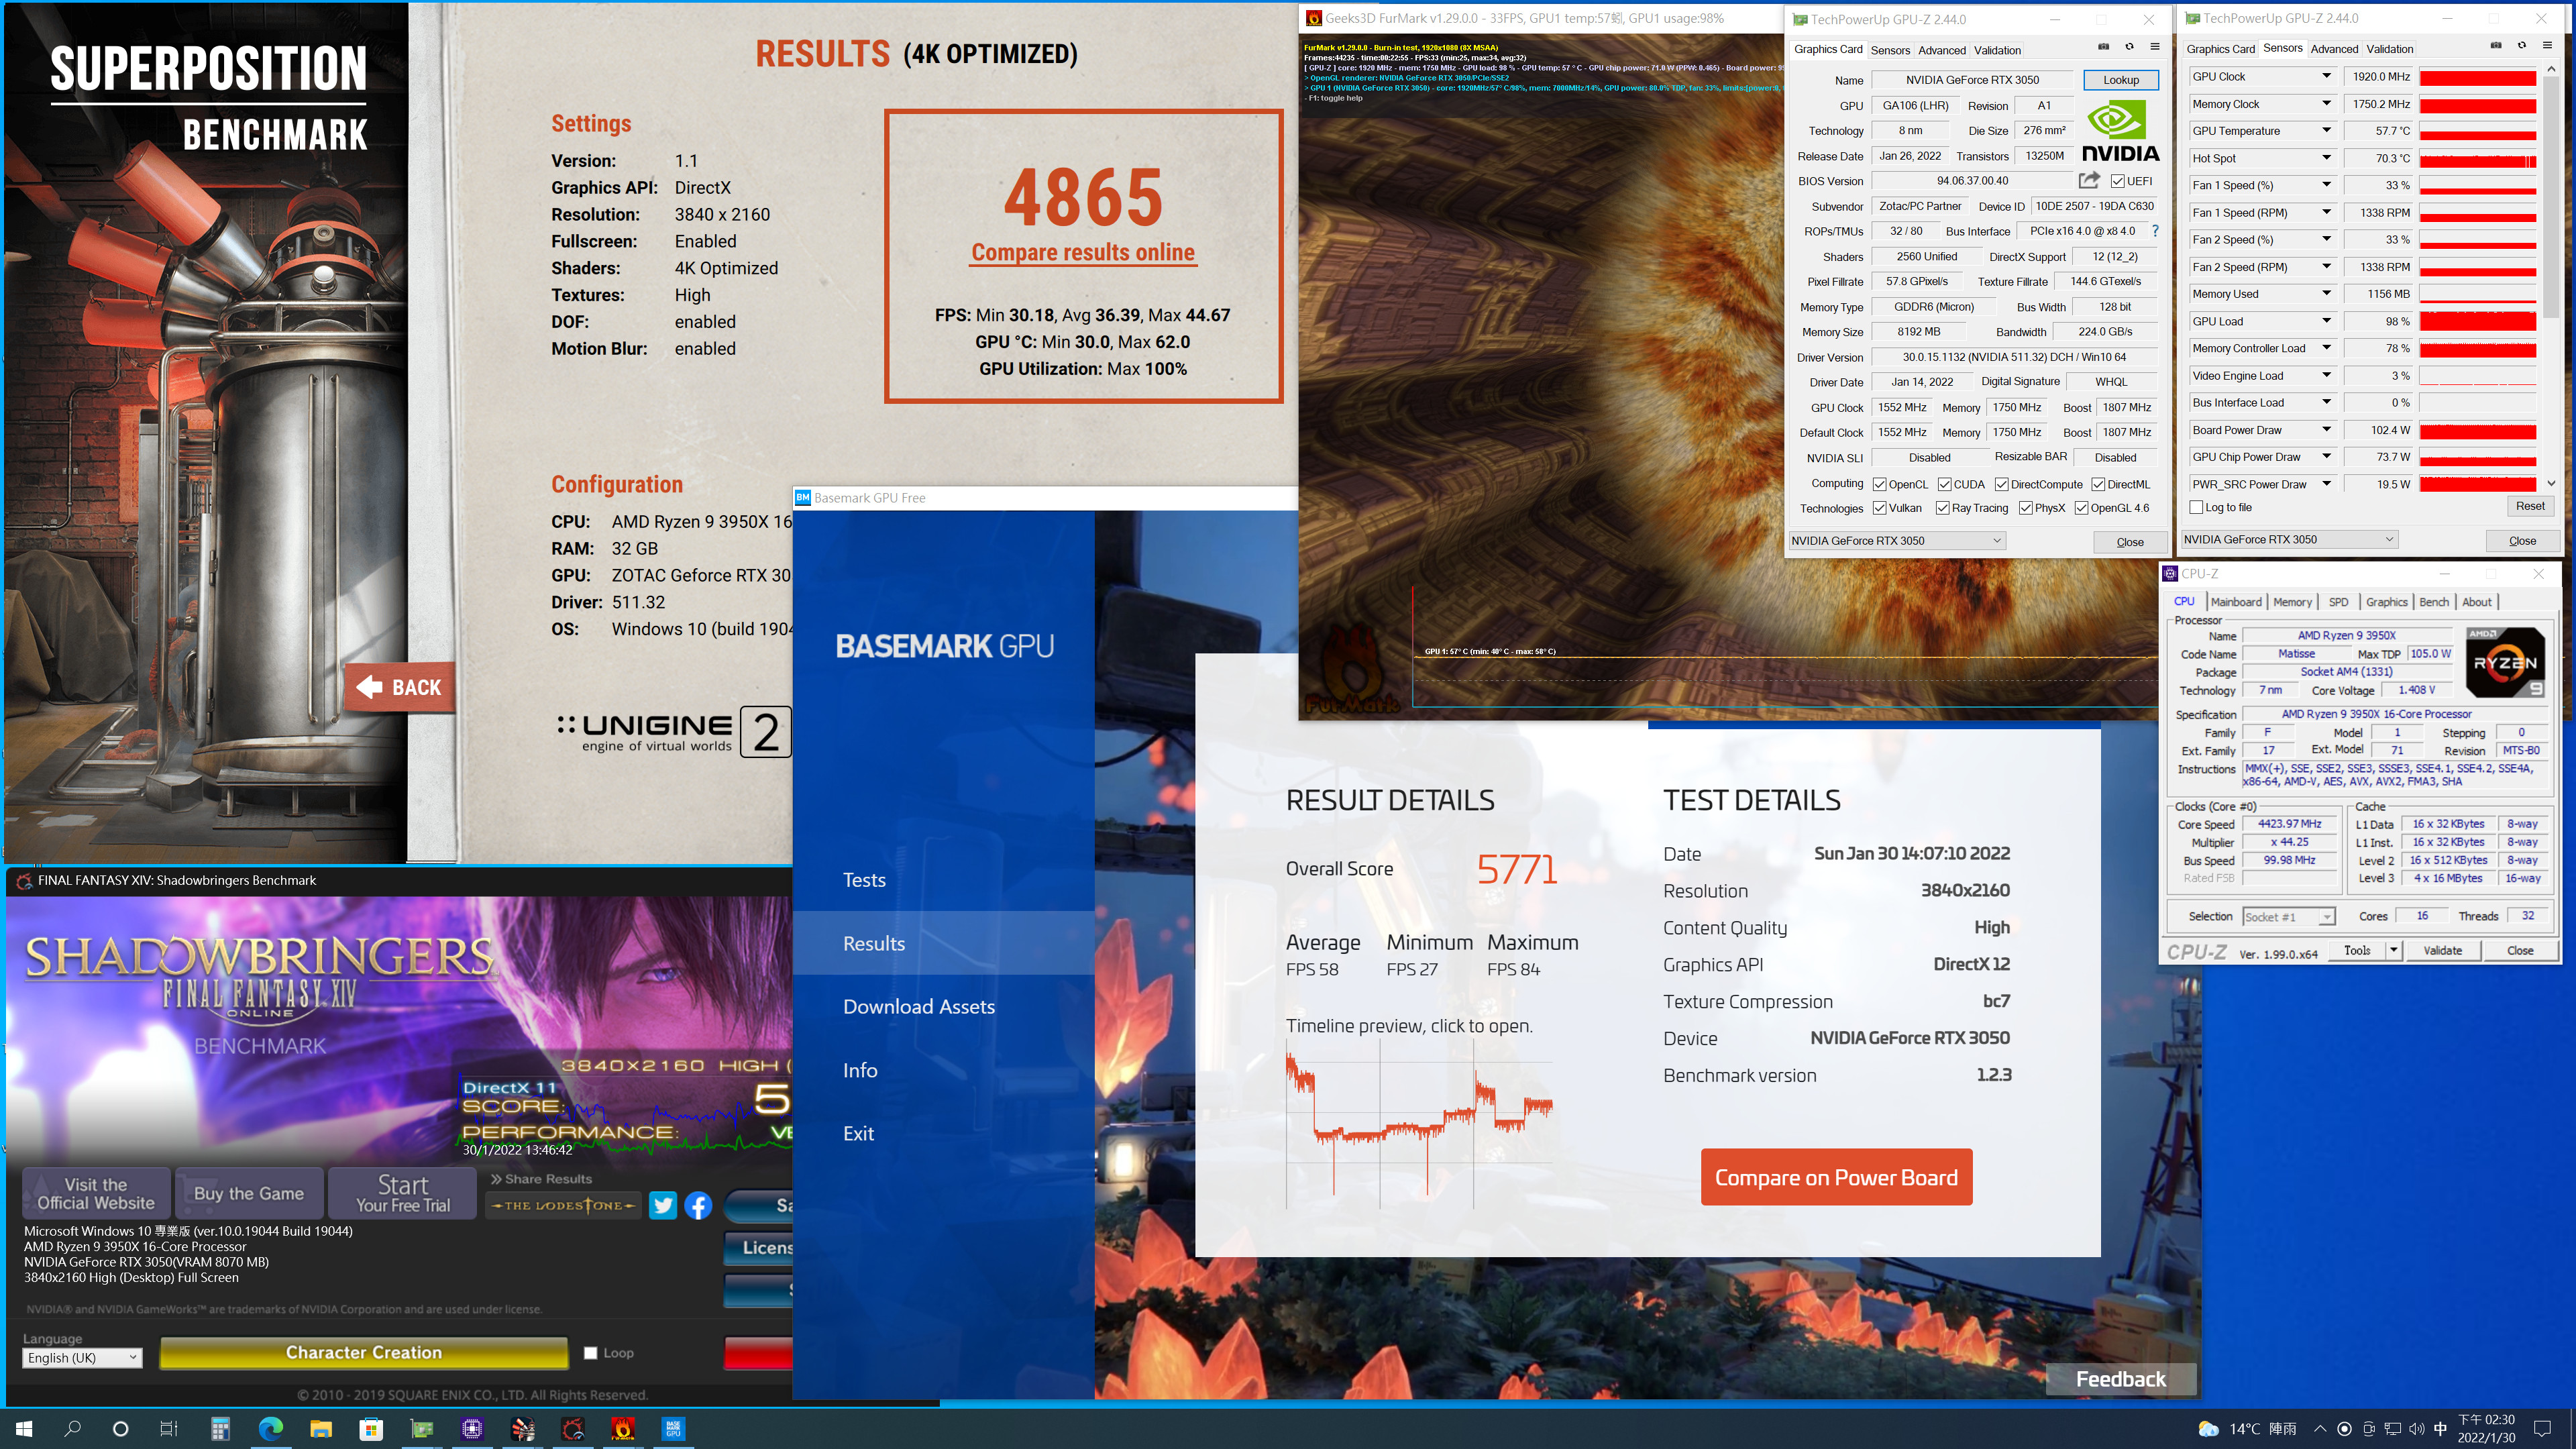Toggle the UEFI checkbox in GPU-Z
Screen dimensions: 2576x1449
pos(2117,181)
